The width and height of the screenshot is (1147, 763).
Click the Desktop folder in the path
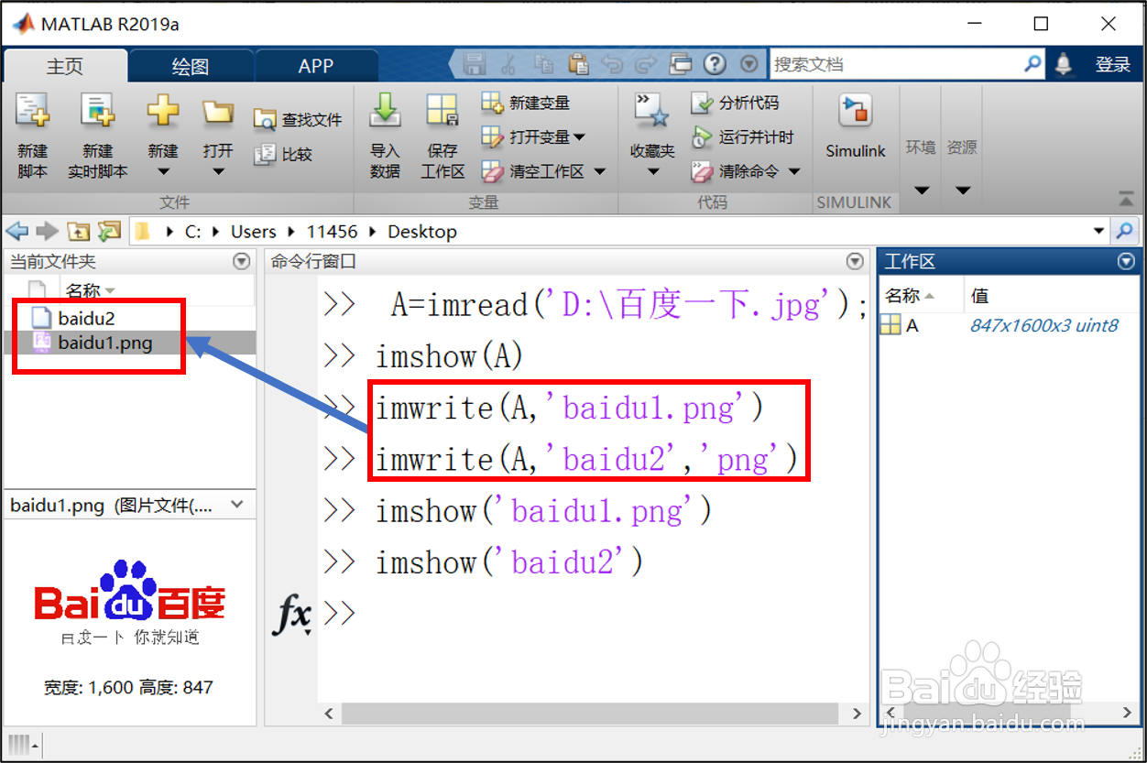[422, 232]
